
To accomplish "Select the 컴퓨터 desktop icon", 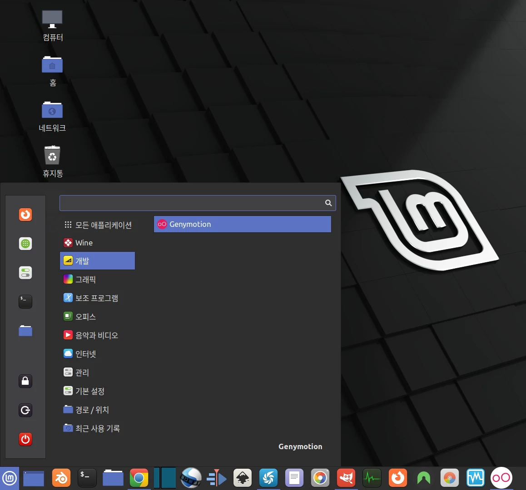I will (x=52, y=25).
